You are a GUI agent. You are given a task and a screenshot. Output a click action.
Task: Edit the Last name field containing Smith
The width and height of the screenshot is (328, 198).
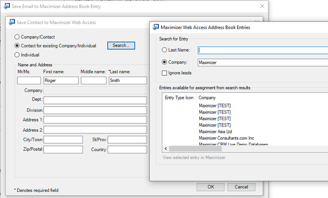(128, 80)
